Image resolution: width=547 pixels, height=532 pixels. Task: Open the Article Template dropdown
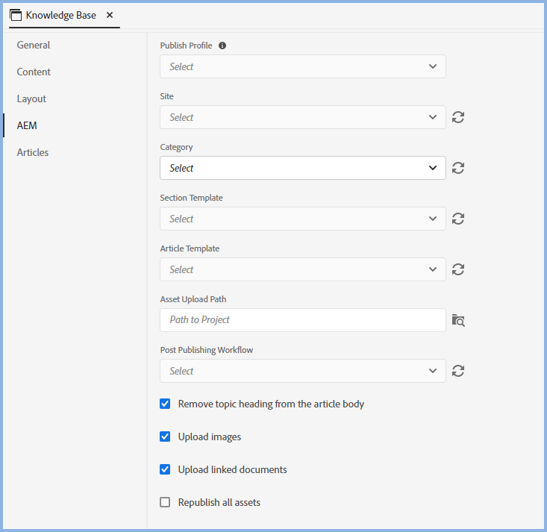click(302, 269)
